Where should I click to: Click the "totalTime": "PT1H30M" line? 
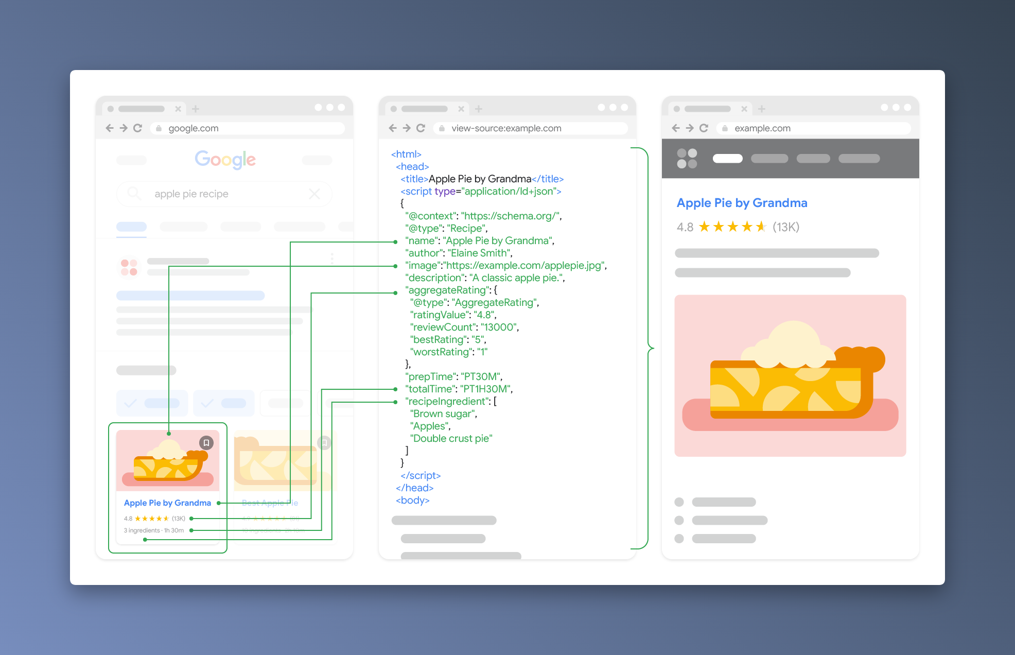(459, 389)
